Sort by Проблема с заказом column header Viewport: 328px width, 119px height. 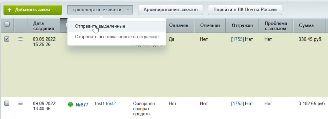point(276,26)
